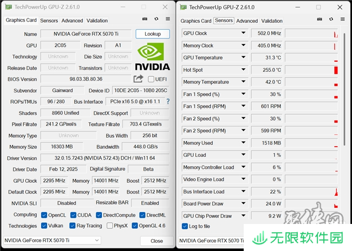Open the Bus Interface Load dropdown
The height and width of the screenshot is (251, 352).
tap(243, 191)
